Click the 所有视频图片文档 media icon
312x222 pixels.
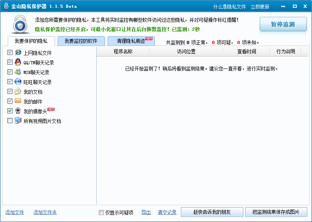pyautogui.click(x=18, y=121)
